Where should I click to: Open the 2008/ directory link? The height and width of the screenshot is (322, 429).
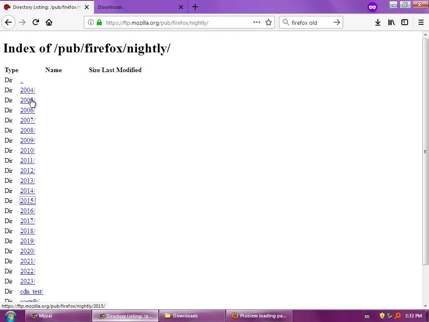tap(28, 130)
